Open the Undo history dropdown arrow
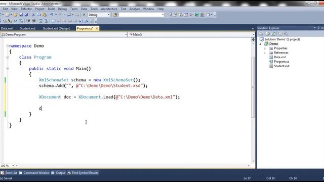324x182 pixels. click(56, 15)
